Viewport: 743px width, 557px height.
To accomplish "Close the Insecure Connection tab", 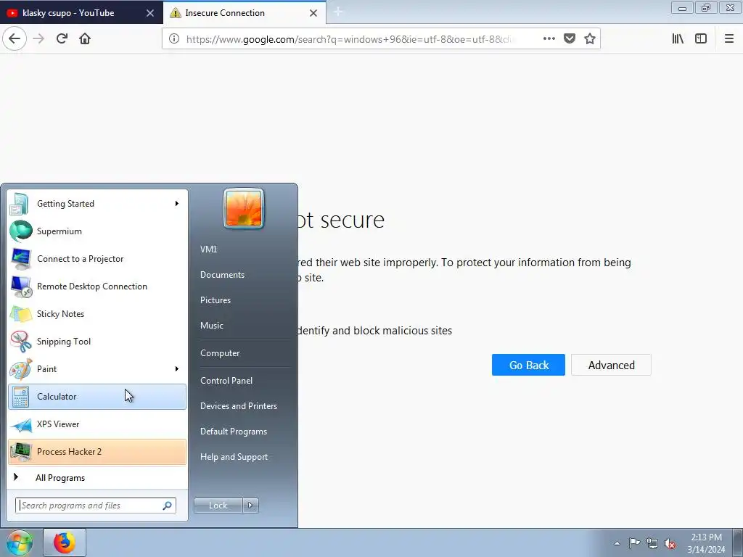I will tap(313, 13).
